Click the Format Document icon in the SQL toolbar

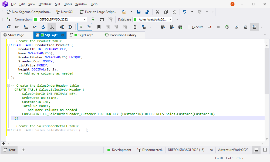click(x=9, y=27)
